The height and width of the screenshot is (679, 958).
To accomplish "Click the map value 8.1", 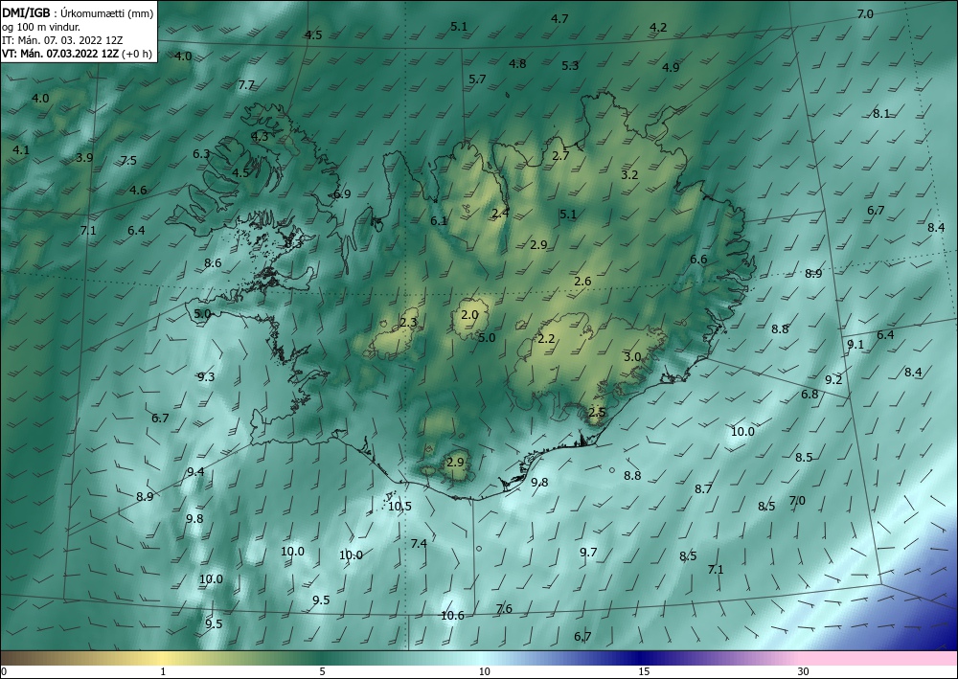I will [881, 114].
